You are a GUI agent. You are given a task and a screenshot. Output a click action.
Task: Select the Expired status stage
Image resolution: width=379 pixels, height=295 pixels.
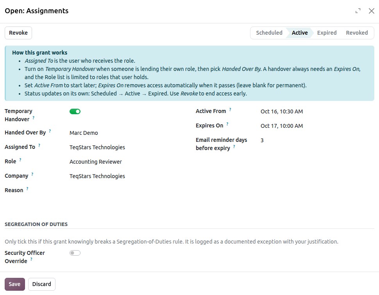[x=327, y=33]
